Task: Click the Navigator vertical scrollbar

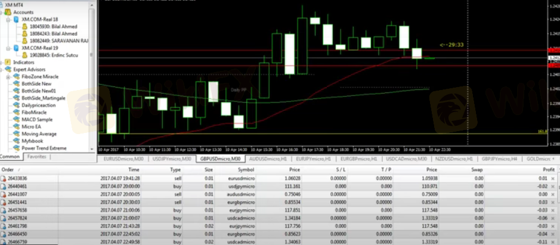Action: pos(92,77)
